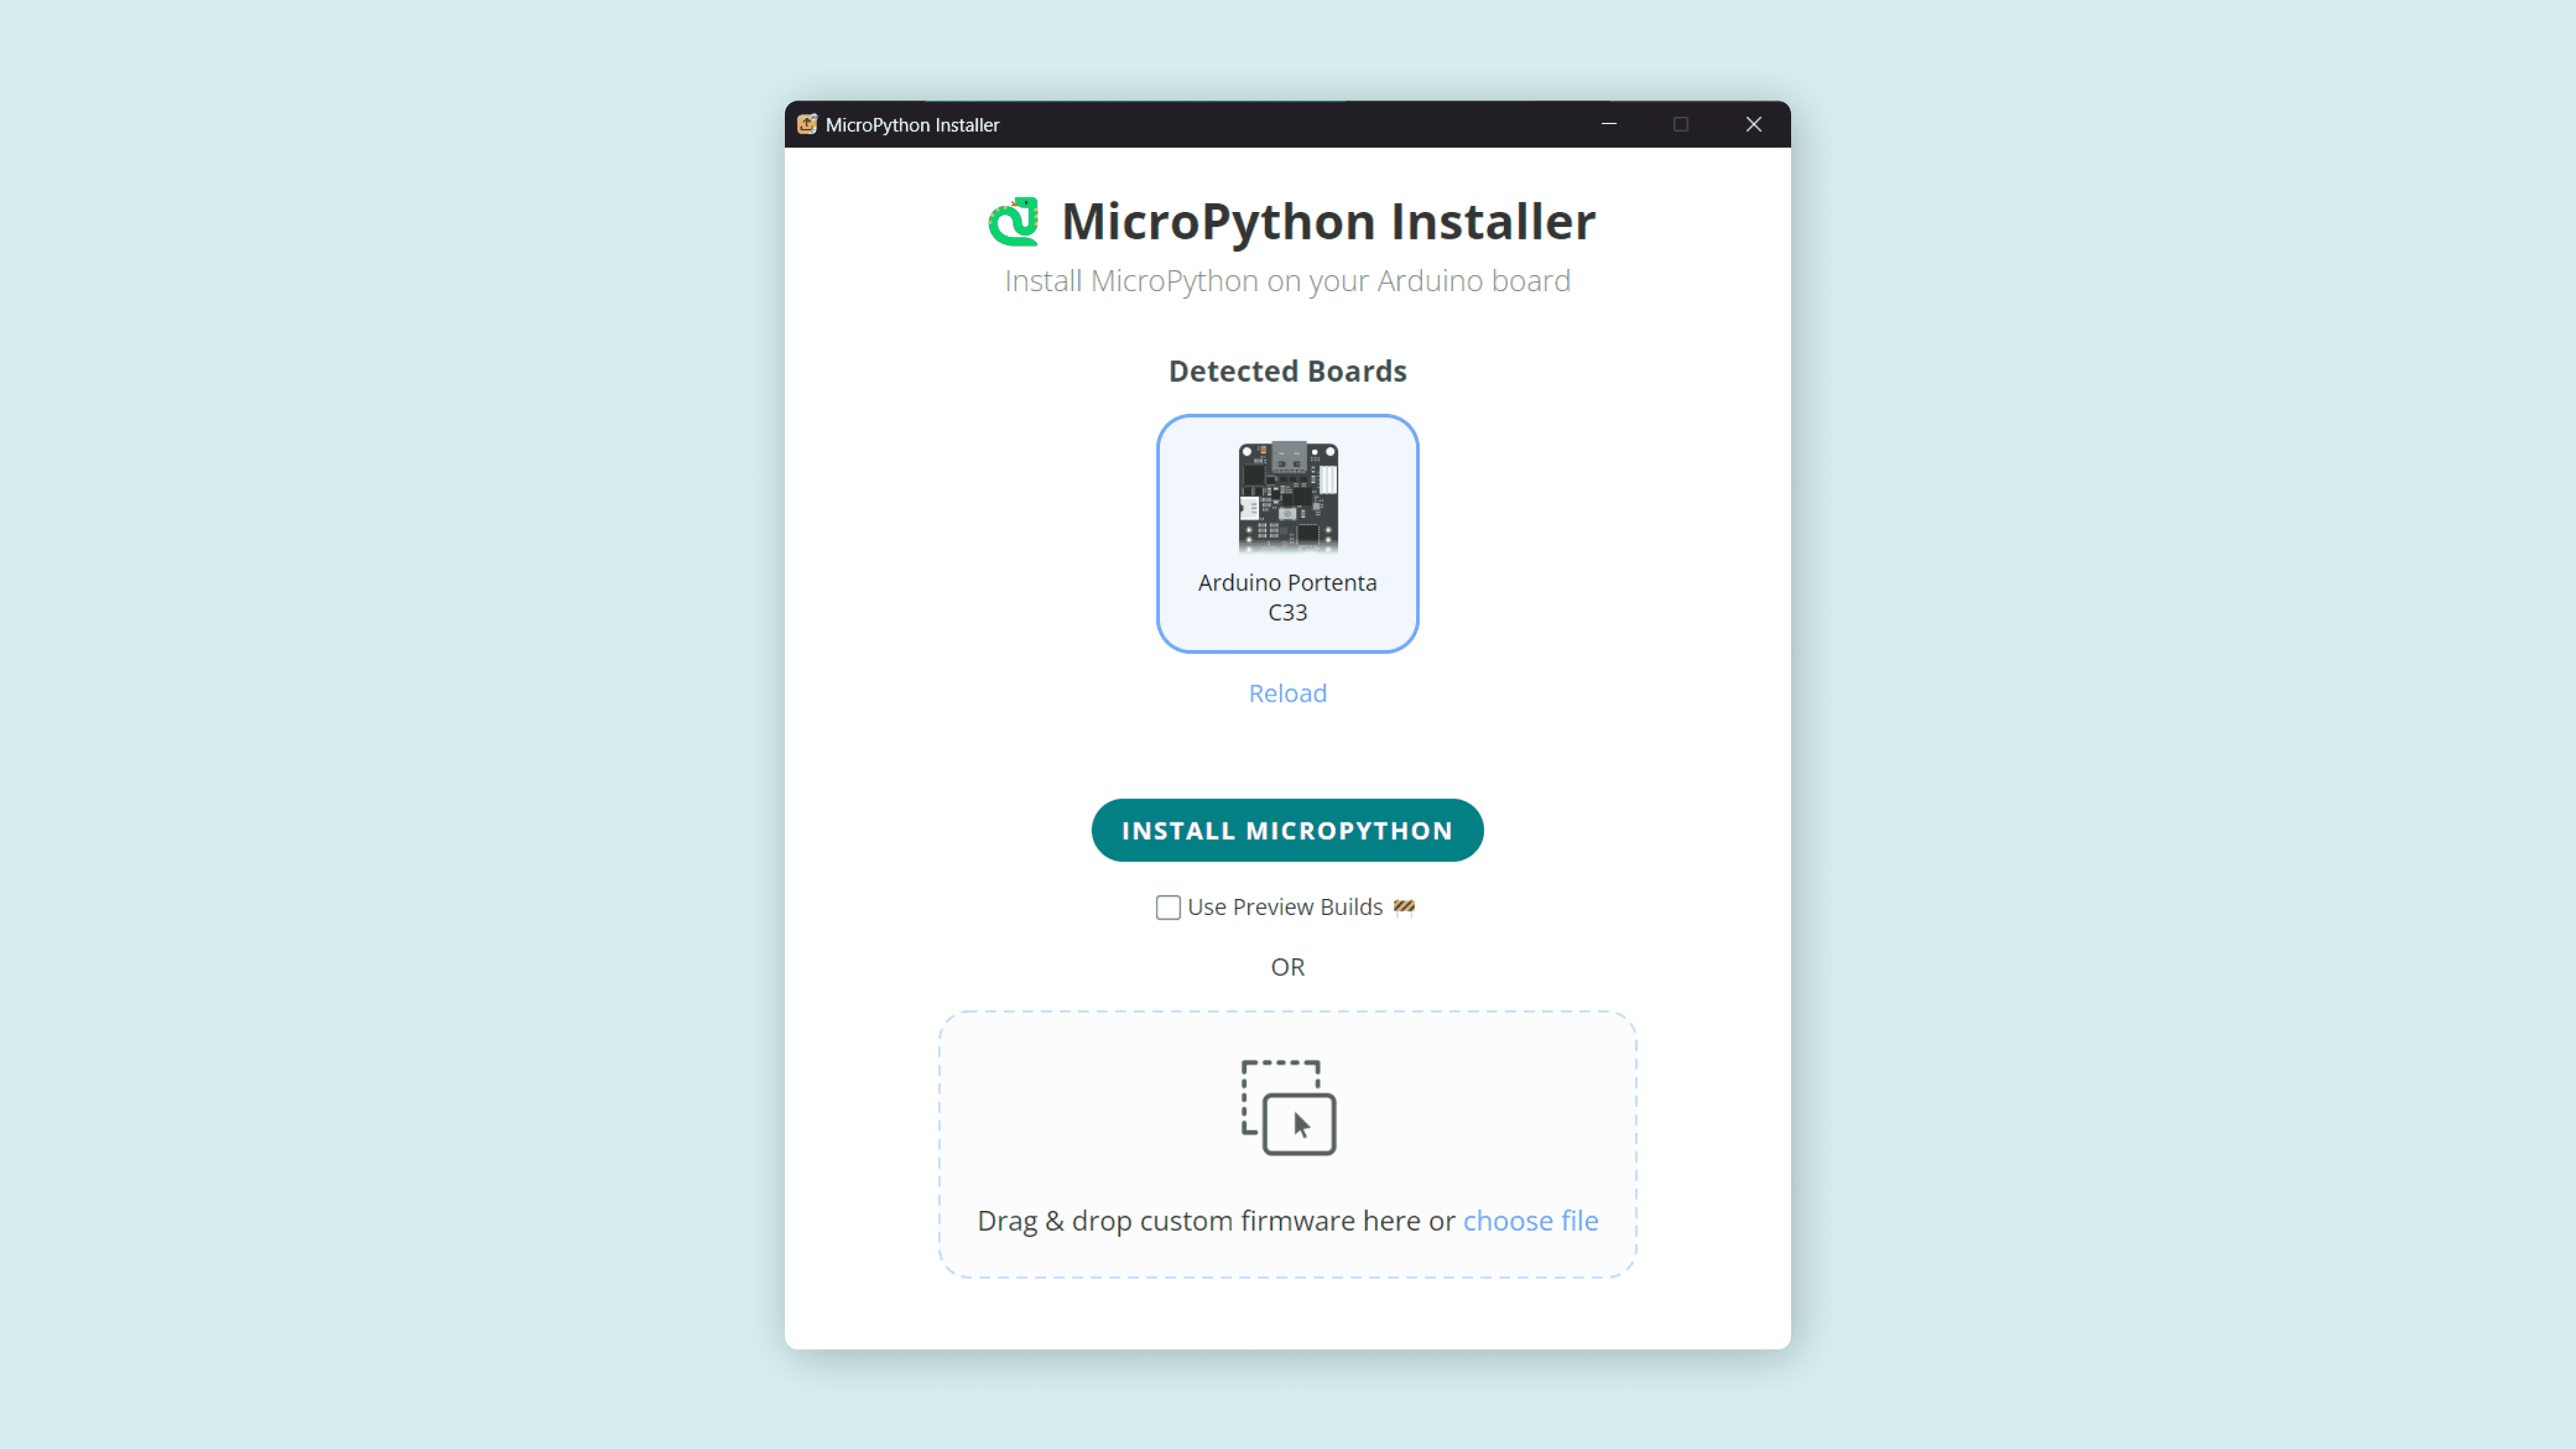Click the construction barrier emoji icon
The height and width of the screenshot is (1449, 2576).
tap(1404, 907)
